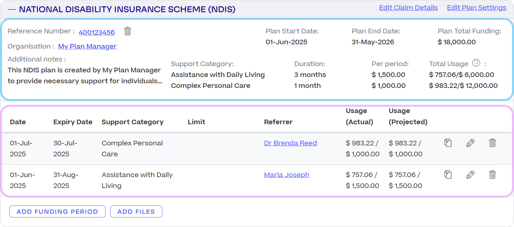Open Edit Claim Details

coord(408,8)
